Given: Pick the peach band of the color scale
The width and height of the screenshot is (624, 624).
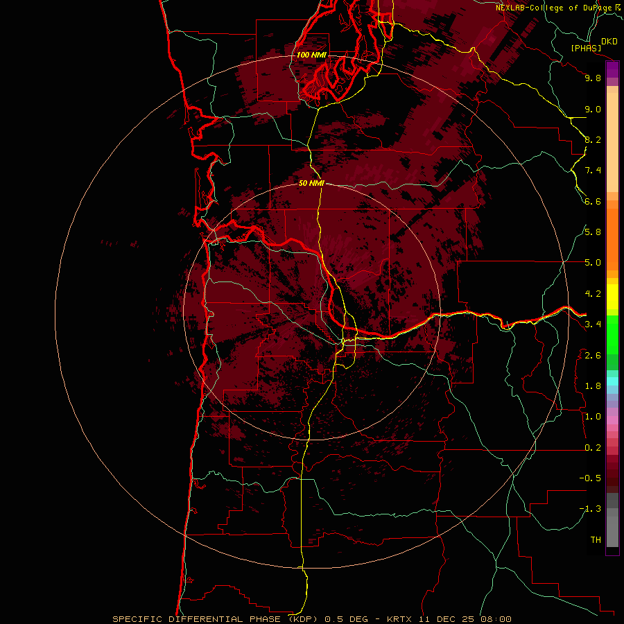Looking at the screenshot, I should [x=612, y=139].
